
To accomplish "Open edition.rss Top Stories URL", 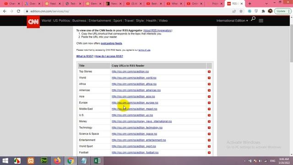I will [x=130, y=71].
